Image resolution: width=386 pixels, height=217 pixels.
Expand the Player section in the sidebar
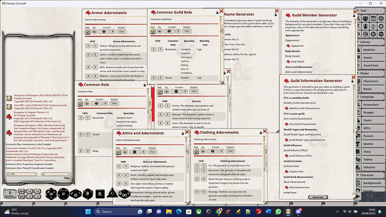[371, 73]
